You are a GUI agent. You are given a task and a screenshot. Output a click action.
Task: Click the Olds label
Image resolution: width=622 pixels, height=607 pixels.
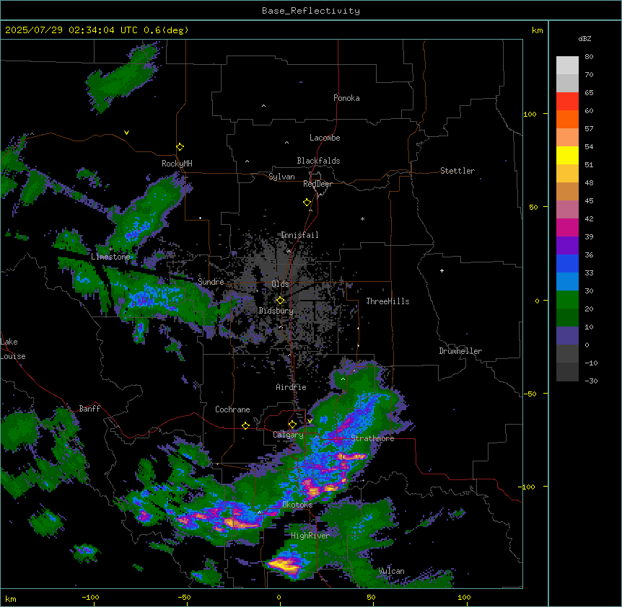tap(280, 284)
